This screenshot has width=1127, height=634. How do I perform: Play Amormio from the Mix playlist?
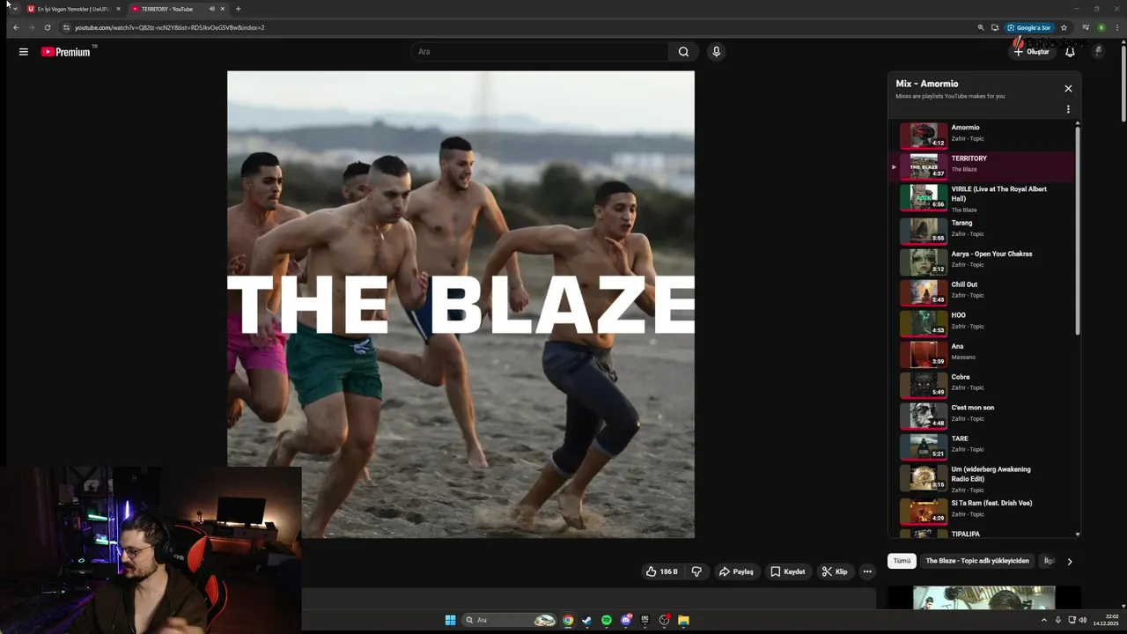coord(982,135)
